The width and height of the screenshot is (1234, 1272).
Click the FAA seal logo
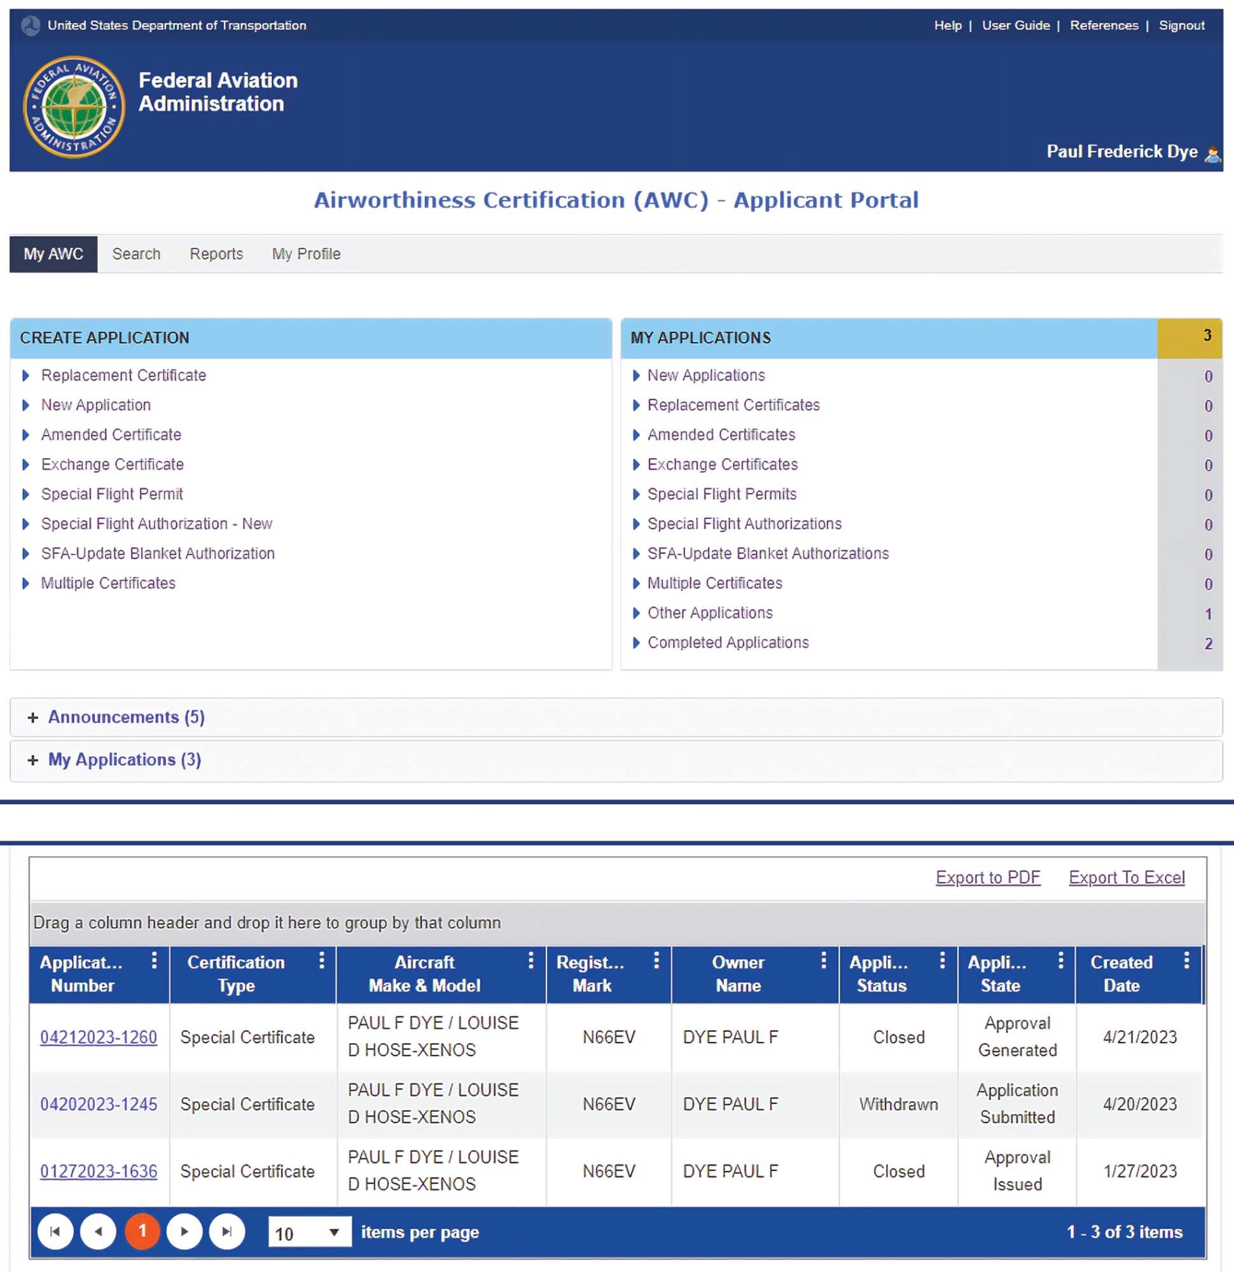click(x=74, y=106)
